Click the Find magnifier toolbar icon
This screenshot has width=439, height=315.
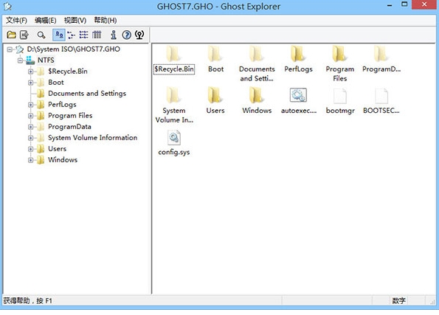click(41, 35)
